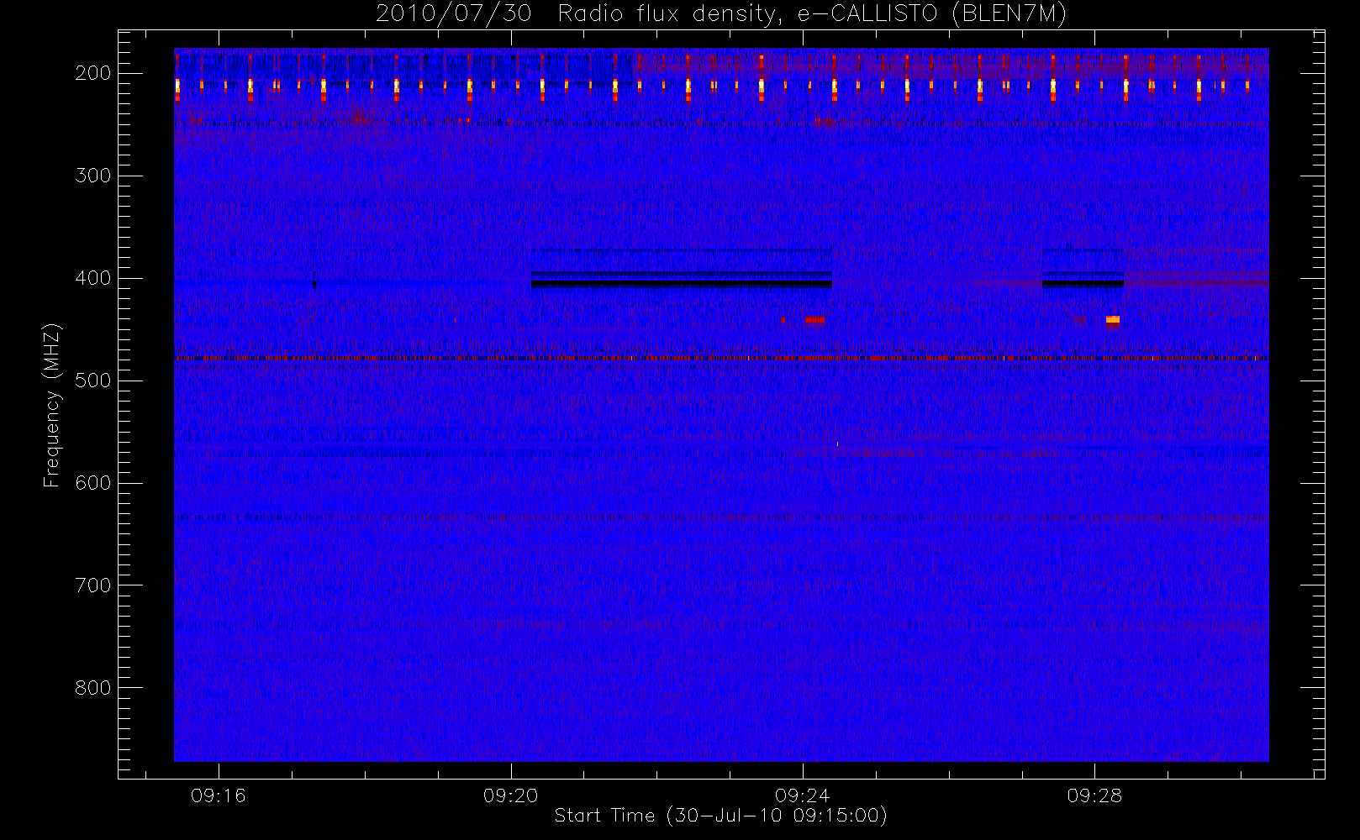Click the 09:28 time tick label
This screenshot has width=1360, height=840.
pyautogui.click(x=1094, y=795)
